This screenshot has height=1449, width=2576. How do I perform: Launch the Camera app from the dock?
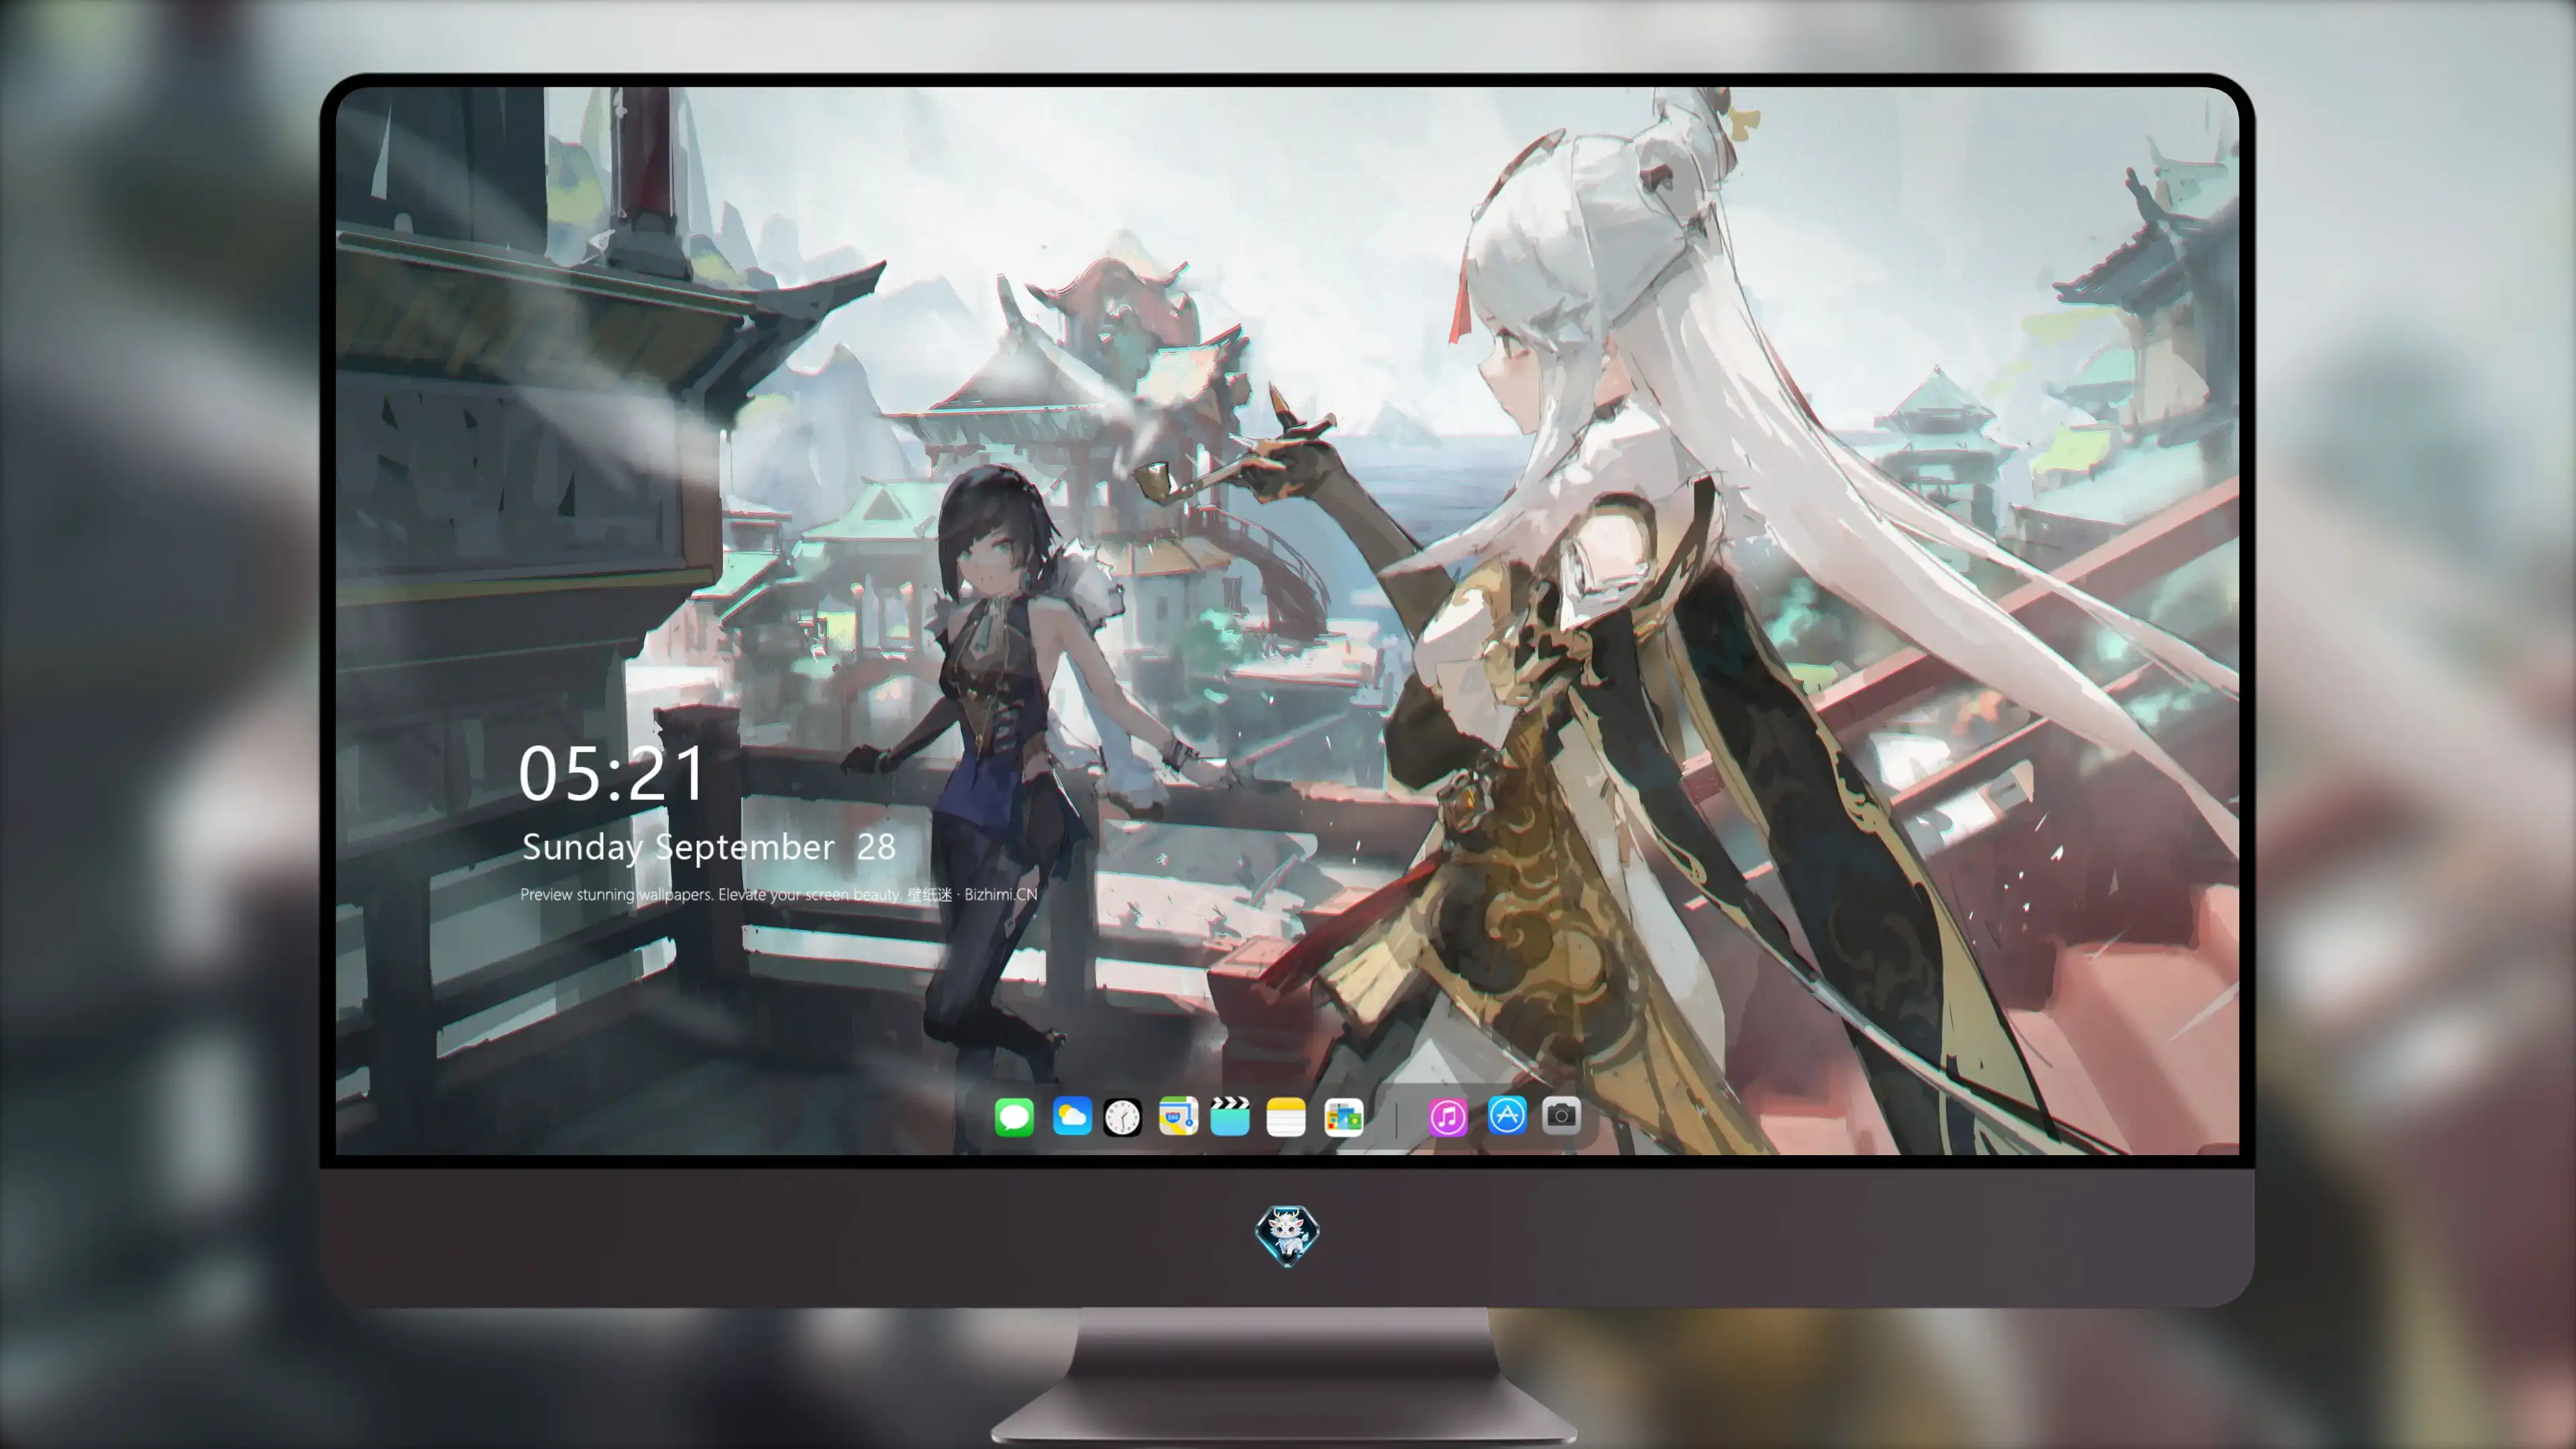click(1561, 1115)
